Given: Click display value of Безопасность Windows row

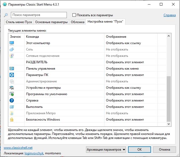Looking at the screenshot, I should [x=125, y=120].
